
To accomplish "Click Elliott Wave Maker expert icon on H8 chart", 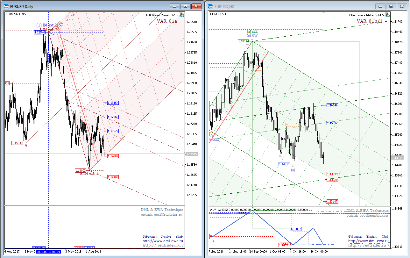I will (387, 15).
